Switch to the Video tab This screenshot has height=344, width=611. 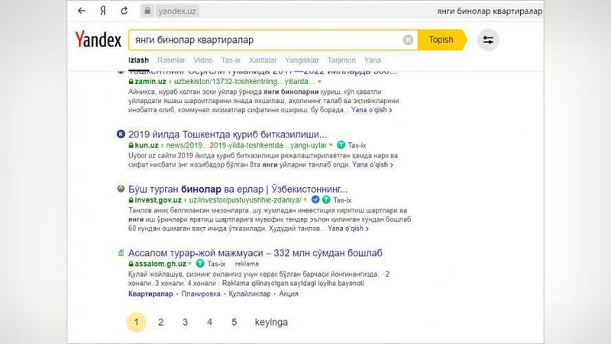[x=203, y=60]
